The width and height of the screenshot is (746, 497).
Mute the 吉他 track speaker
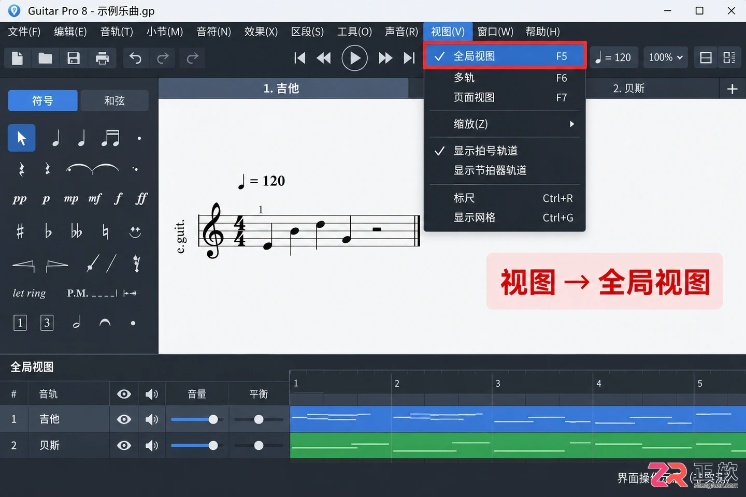click(151, 419)
